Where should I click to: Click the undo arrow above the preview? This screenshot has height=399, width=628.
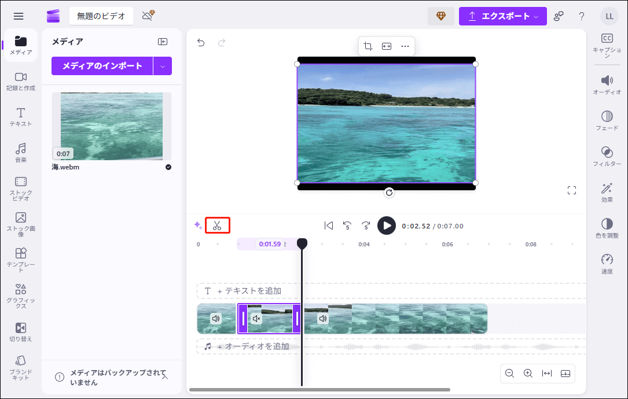[200, 43]
